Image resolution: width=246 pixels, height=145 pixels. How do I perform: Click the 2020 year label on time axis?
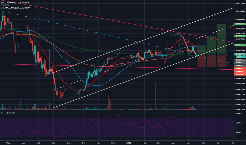129,143
